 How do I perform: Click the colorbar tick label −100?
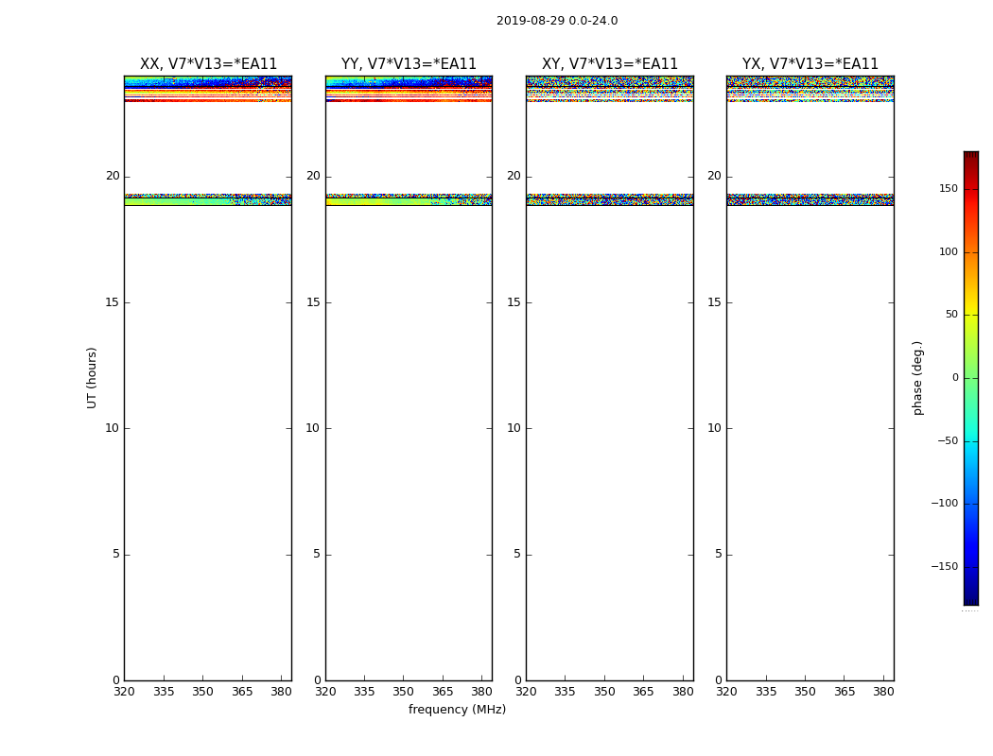(944, 503)
